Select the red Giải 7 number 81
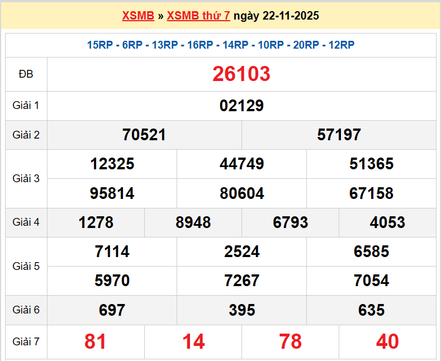 point(96,341)
